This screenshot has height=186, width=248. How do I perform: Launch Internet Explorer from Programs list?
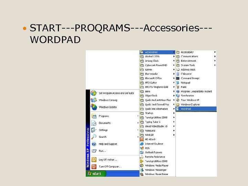click(157, 144)
